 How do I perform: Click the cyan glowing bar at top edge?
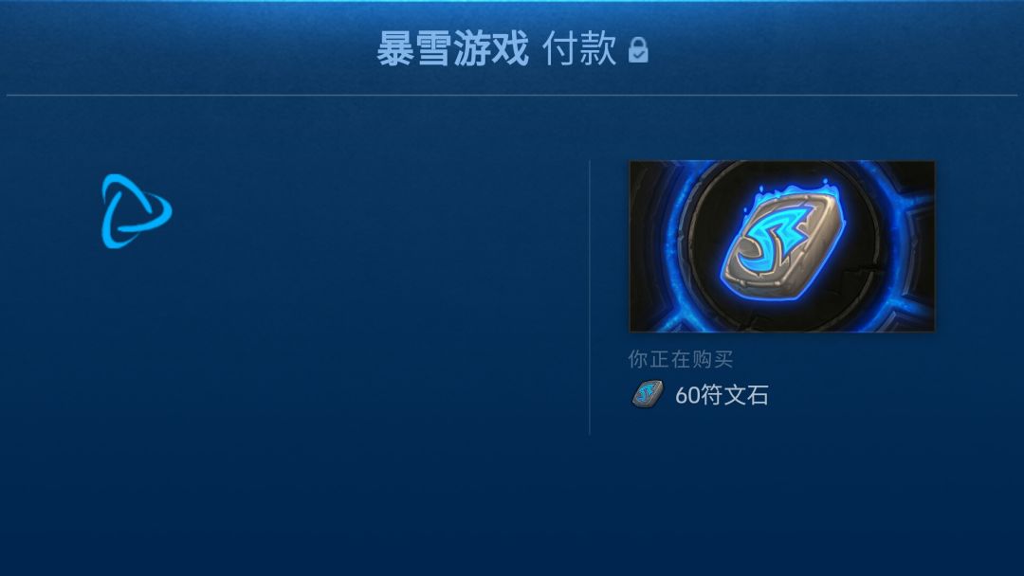click(x=512, y=1)
